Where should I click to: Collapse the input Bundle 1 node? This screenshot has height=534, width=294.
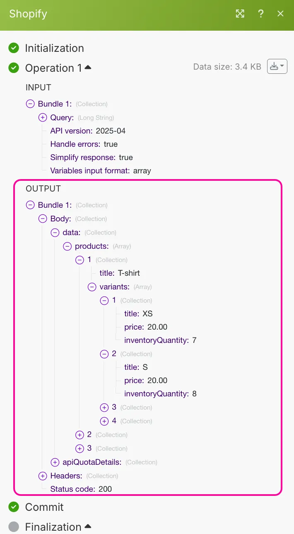(x=30, y=104)
